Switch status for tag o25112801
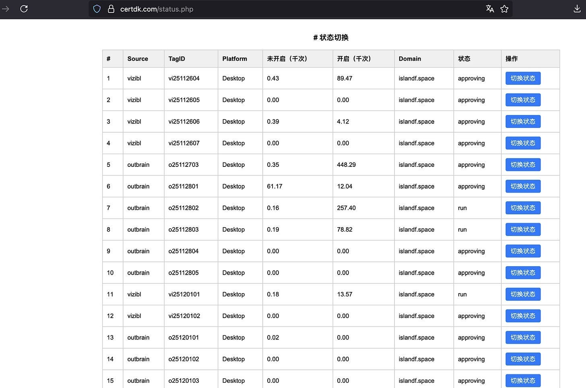The image size is (586, 388). [x=523, y=187]
